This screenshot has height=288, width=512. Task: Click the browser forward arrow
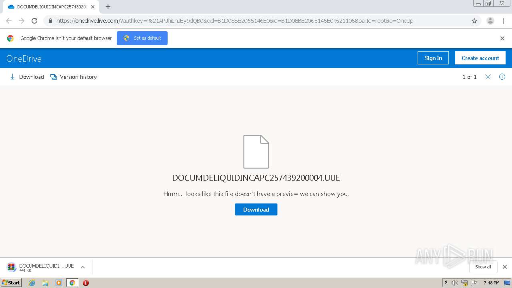(x=22, y=21)
